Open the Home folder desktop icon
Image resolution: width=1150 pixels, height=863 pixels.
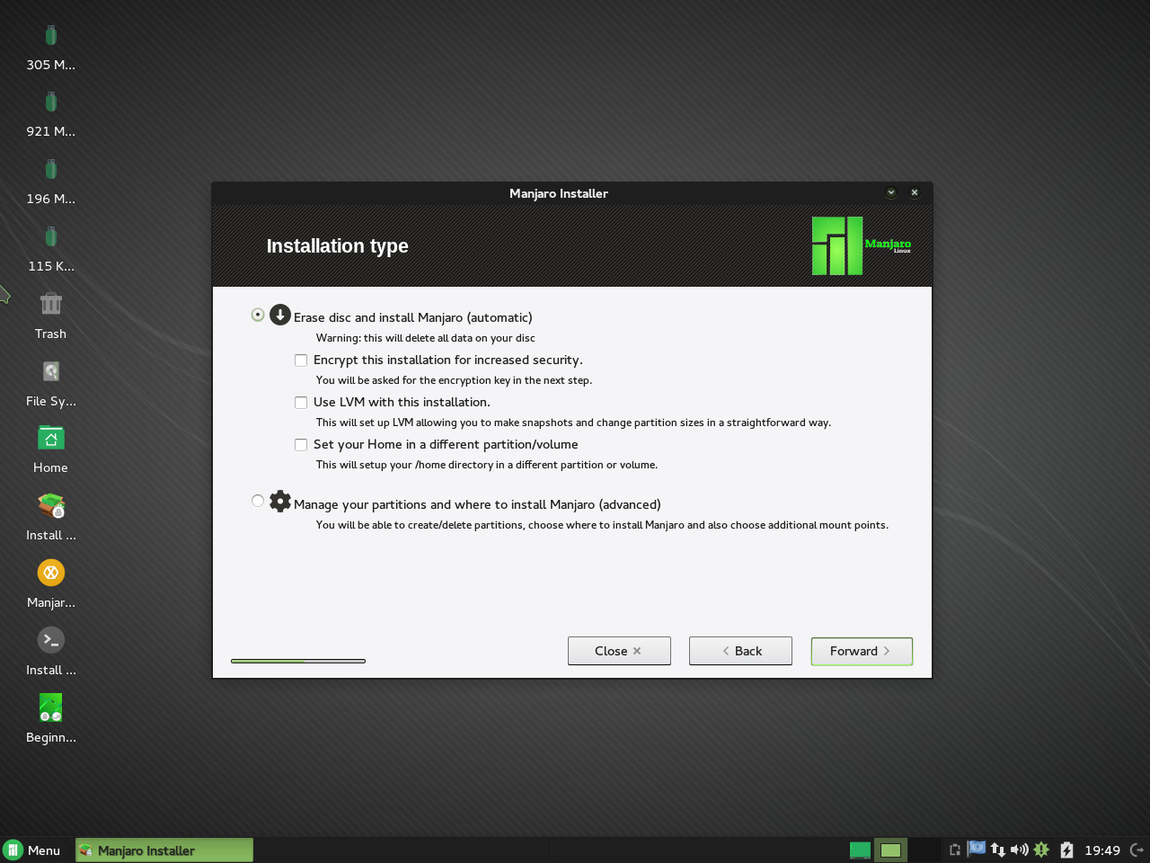click(51, 438)
